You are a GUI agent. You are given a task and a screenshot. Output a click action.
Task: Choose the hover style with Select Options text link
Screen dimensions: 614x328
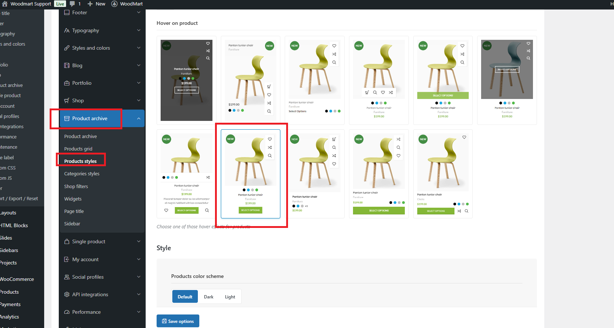click(x=315, y=80)
